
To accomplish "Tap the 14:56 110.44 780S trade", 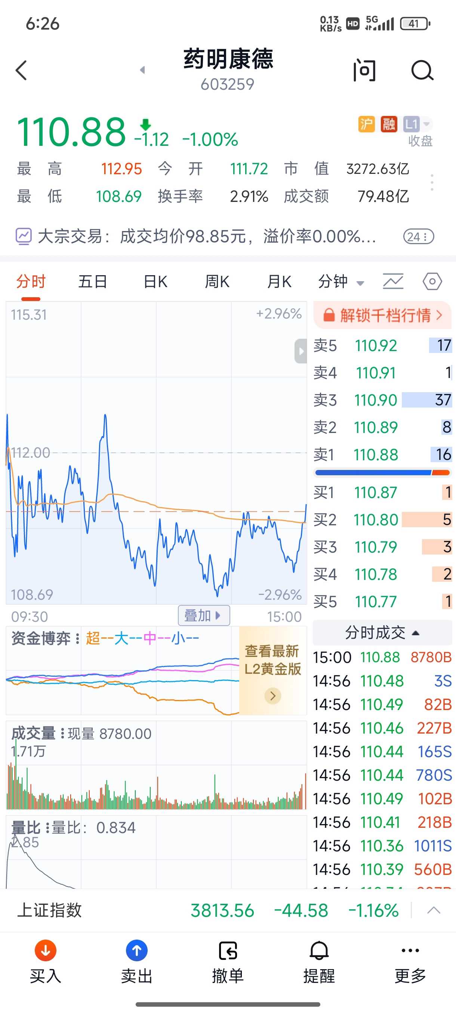I will [x=382, y=775].
